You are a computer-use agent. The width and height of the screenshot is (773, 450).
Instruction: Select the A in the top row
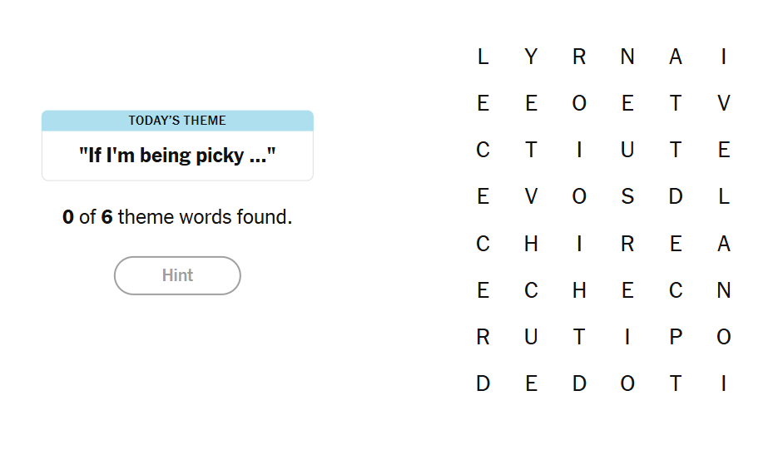tap(676, 57)
